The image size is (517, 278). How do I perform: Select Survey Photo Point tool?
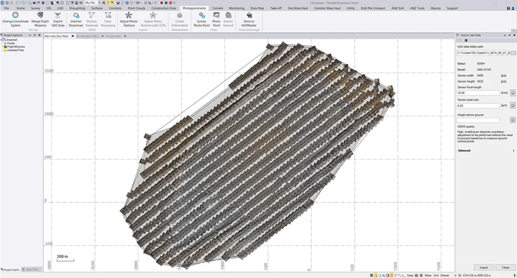202,20
